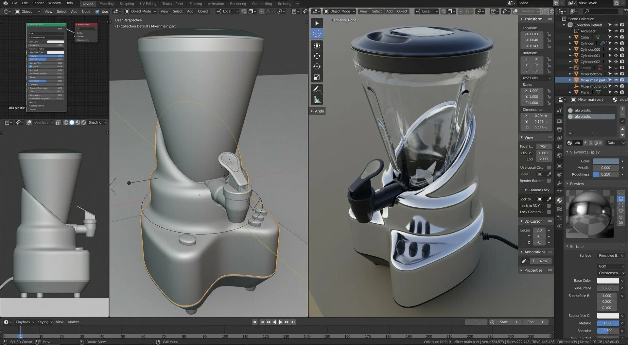Adjust the Roughness slider in Viewport Display
Screen dimensions: 628x345
pyautogui.click(x=606, y=175)
